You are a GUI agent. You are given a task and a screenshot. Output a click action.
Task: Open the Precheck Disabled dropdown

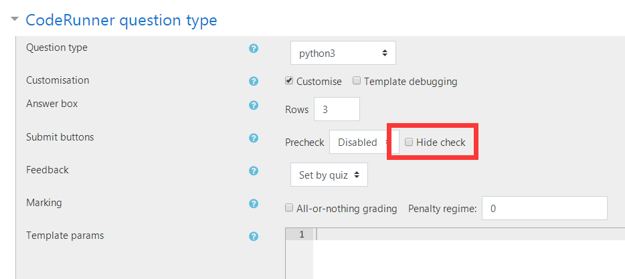point(360,143)
